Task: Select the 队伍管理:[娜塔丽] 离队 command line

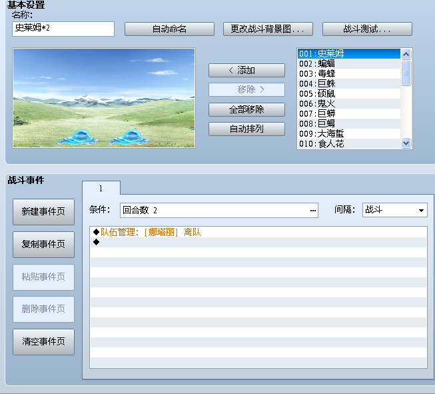Action: [258, 232]
